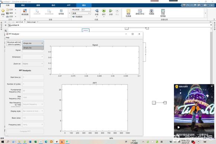Screen dimensions: 216x144
Task: Click the undo arrow in quick access bar
Action: click(x=188, y=5)
